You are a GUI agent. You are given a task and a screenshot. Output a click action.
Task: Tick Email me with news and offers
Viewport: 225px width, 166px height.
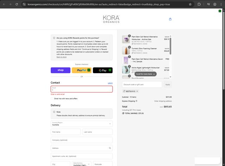[52, 98]
